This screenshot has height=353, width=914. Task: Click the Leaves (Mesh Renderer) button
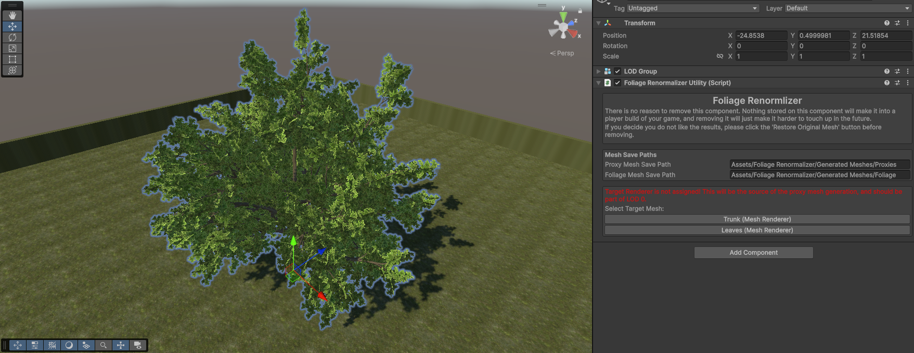757,230
